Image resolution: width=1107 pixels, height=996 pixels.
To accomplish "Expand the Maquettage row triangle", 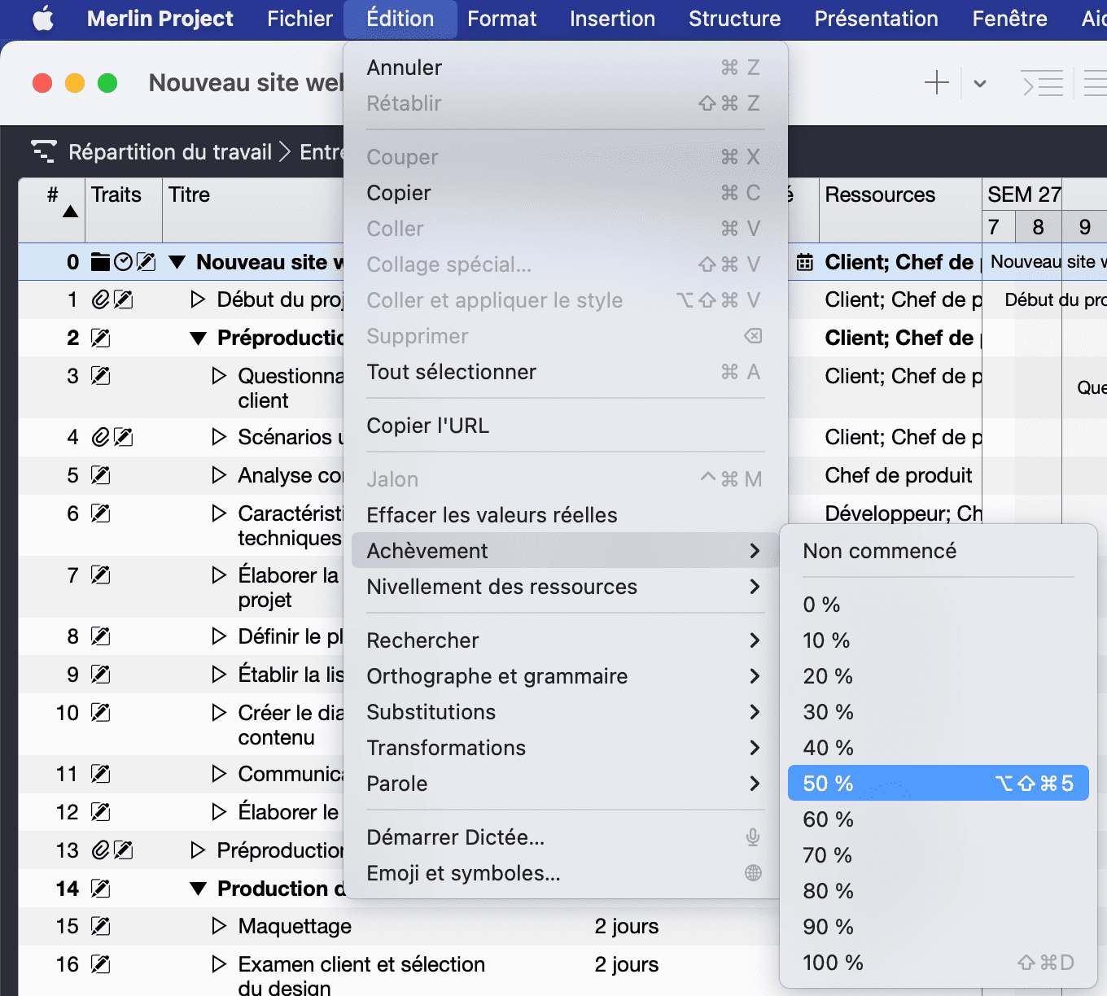I will 218,926.
